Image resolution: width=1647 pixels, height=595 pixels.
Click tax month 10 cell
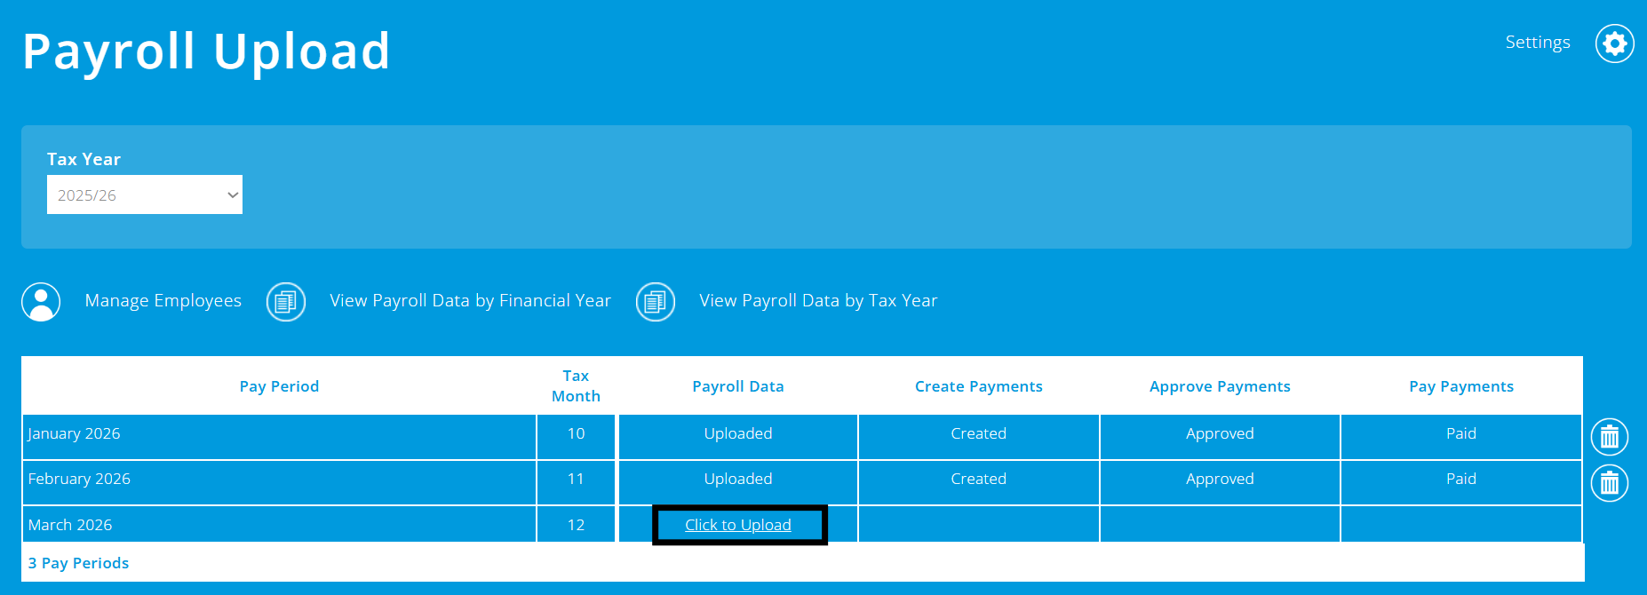576,437
